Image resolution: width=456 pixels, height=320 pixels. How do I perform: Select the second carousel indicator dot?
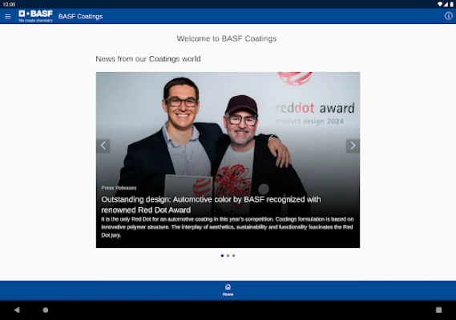[228, 255]
